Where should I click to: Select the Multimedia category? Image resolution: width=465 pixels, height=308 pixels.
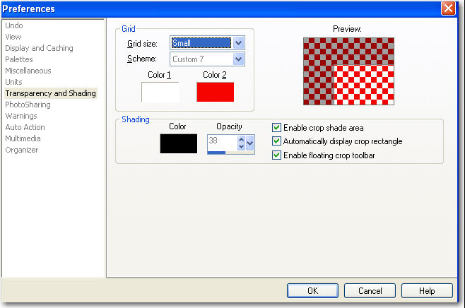pos(23,138)
